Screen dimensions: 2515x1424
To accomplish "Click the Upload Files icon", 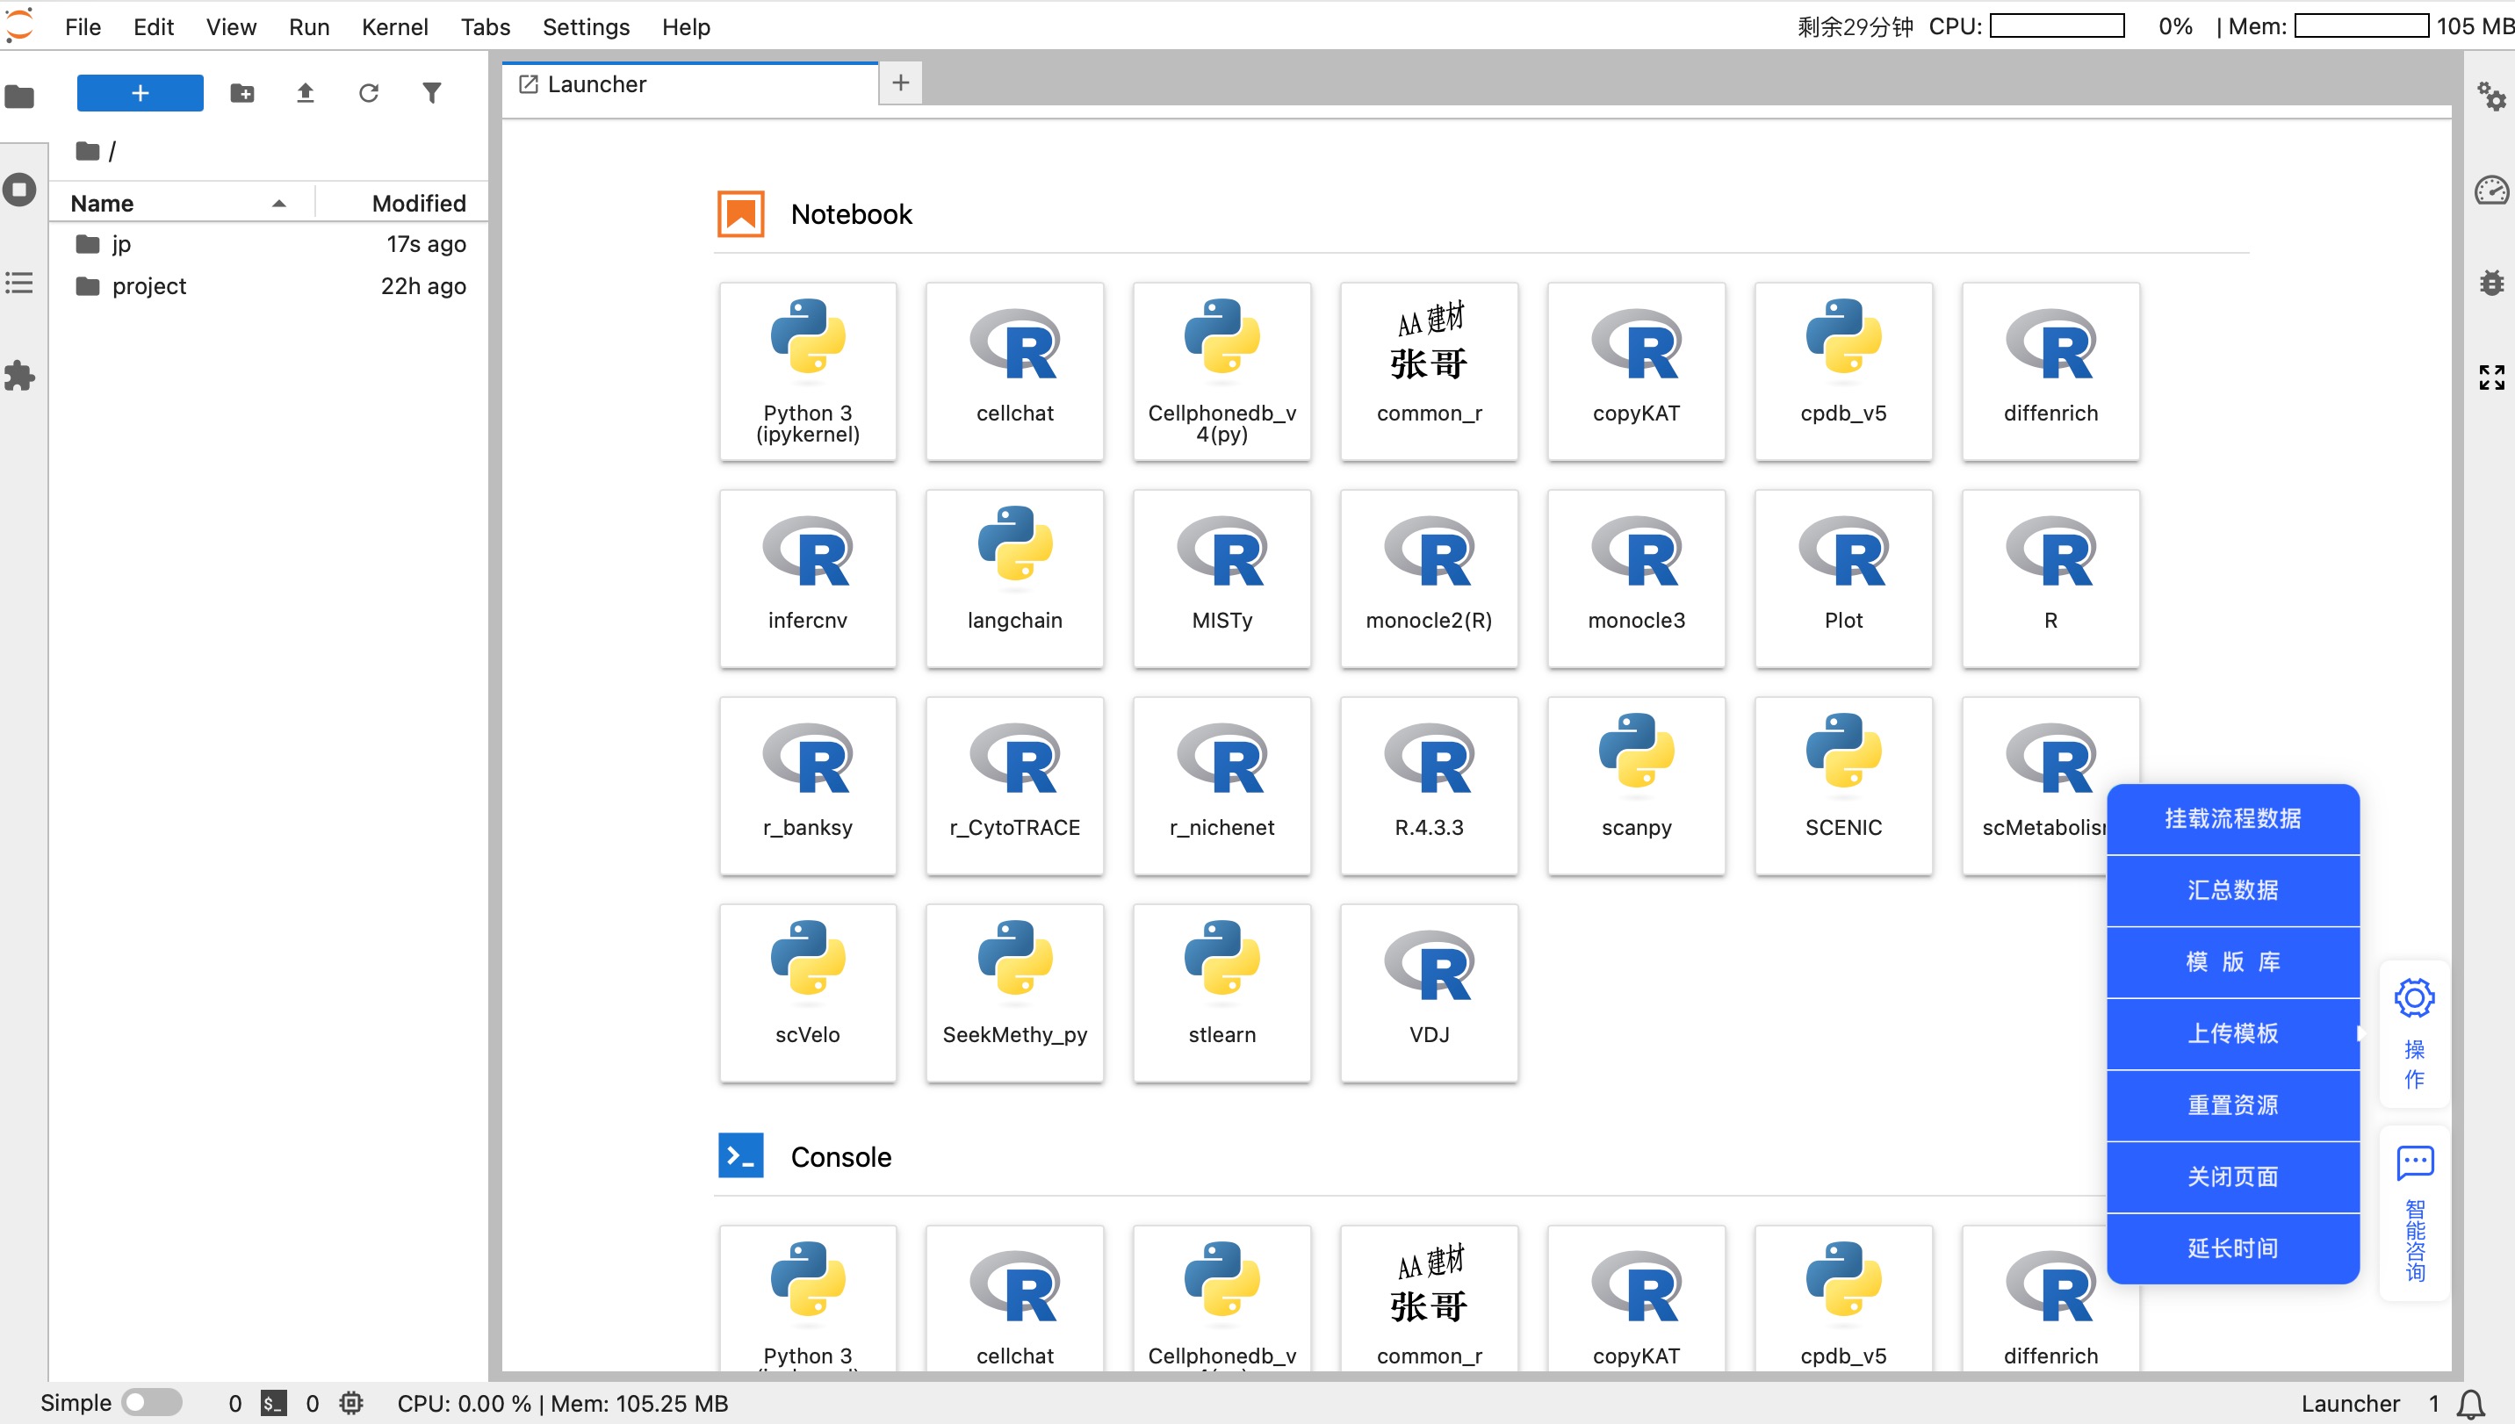I will [306, 93].
